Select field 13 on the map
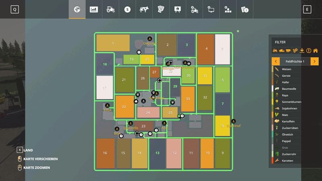322x181 pixels. pyautogui.click(x=157, y=154)
